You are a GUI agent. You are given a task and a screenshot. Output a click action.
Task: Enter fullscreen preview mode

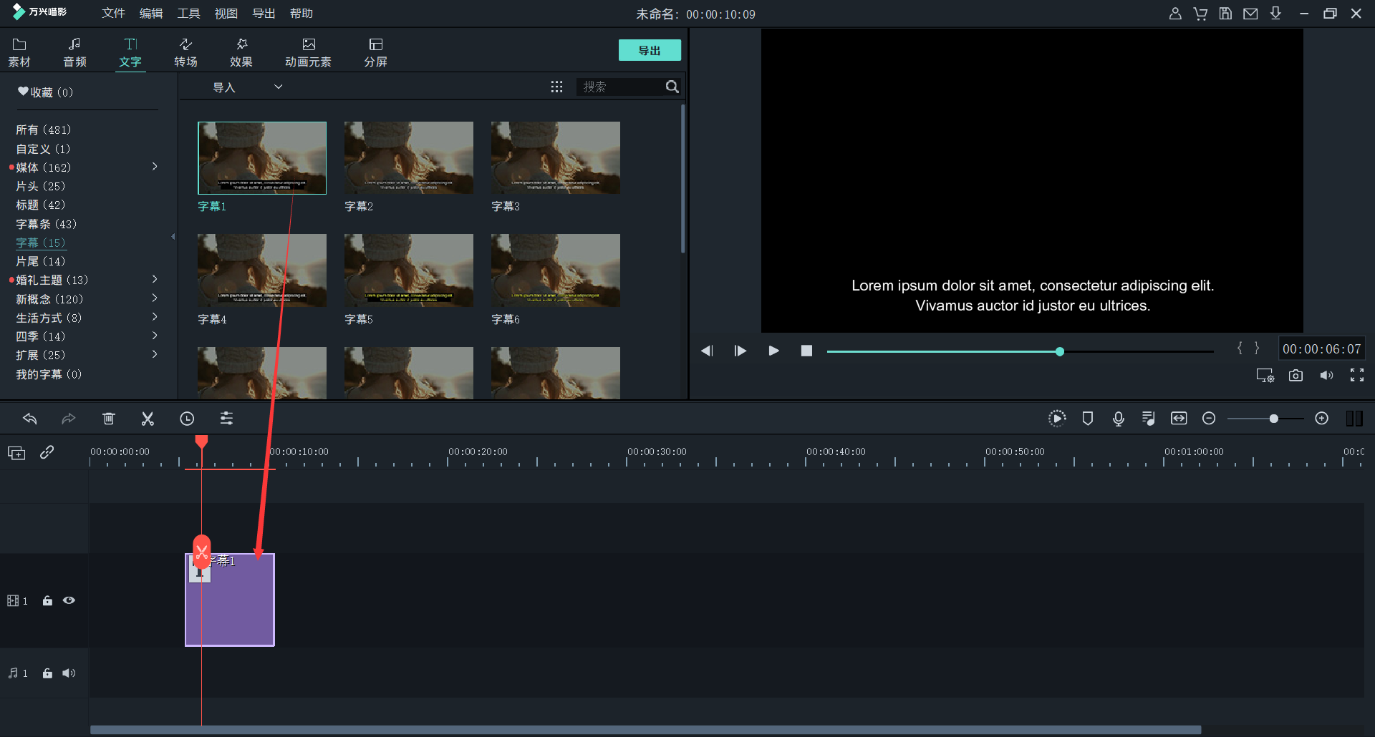pos(1356,376)
